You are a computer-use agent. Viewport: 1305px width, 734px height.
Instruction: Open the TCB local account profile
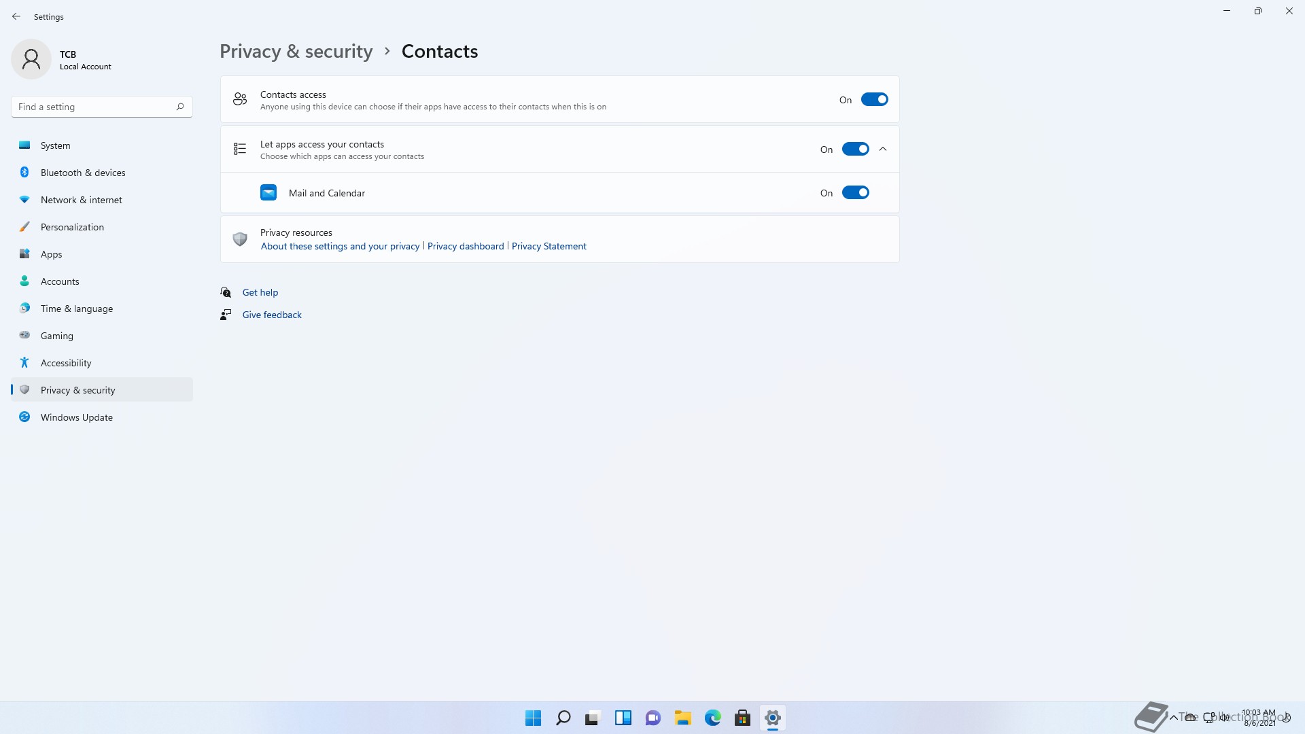(x=63, y=60)
